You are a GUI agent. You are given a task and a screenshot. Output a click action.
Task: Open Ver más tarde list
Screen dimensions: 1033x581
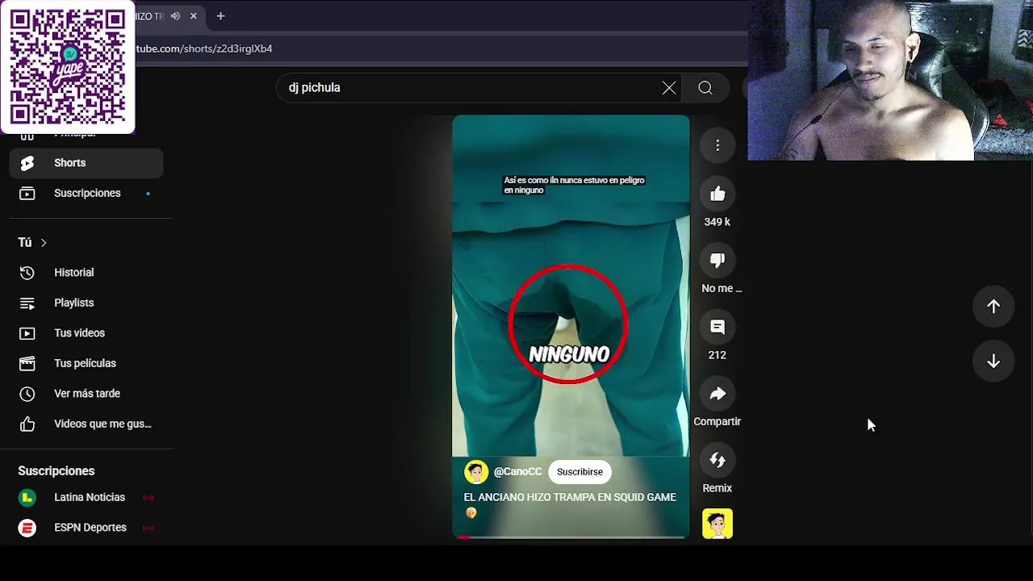(x=86, y=394)
